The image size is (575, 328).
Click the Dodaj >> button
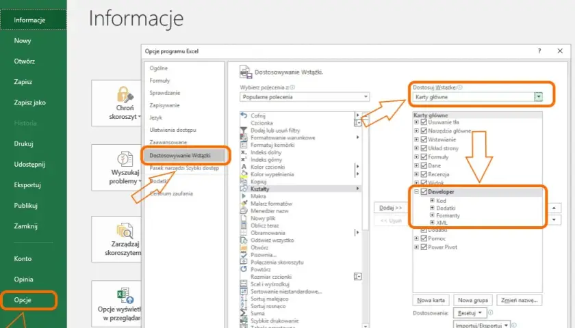click(391, 208)
